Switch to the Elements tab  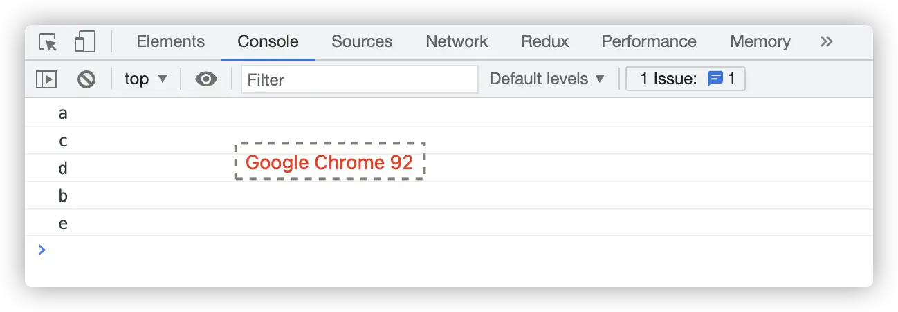170,41
